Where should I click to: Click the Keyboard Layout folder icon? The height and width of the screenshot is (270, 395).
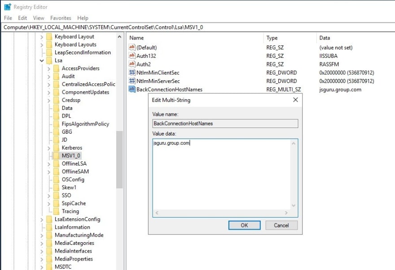coord(49,37)
